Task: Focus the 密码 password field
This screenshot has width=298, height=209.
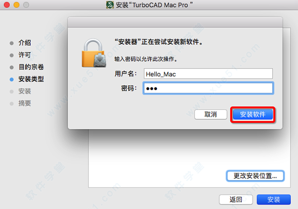Action: click(208, 88)
